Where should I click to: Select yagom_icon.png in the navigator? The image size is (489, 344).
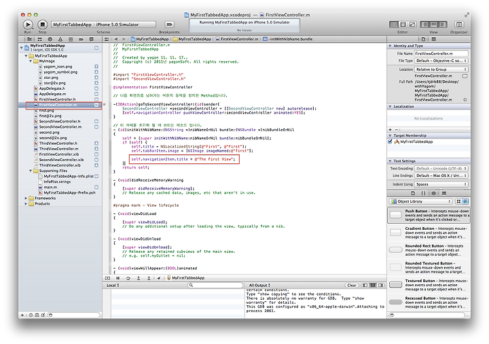tap(58, 67)
